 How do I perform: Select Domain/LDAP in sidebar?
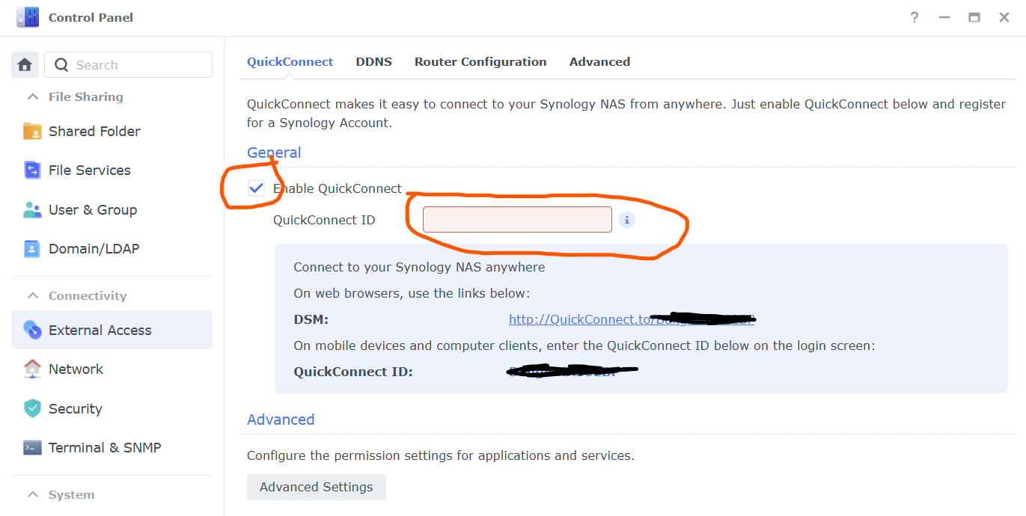[x=112, y=249]
